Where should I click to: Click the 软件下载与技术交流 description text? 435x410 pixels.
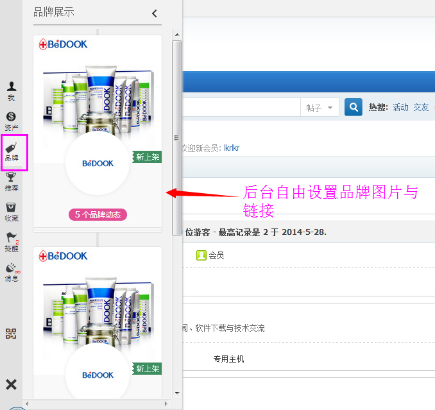coord(230,328)
